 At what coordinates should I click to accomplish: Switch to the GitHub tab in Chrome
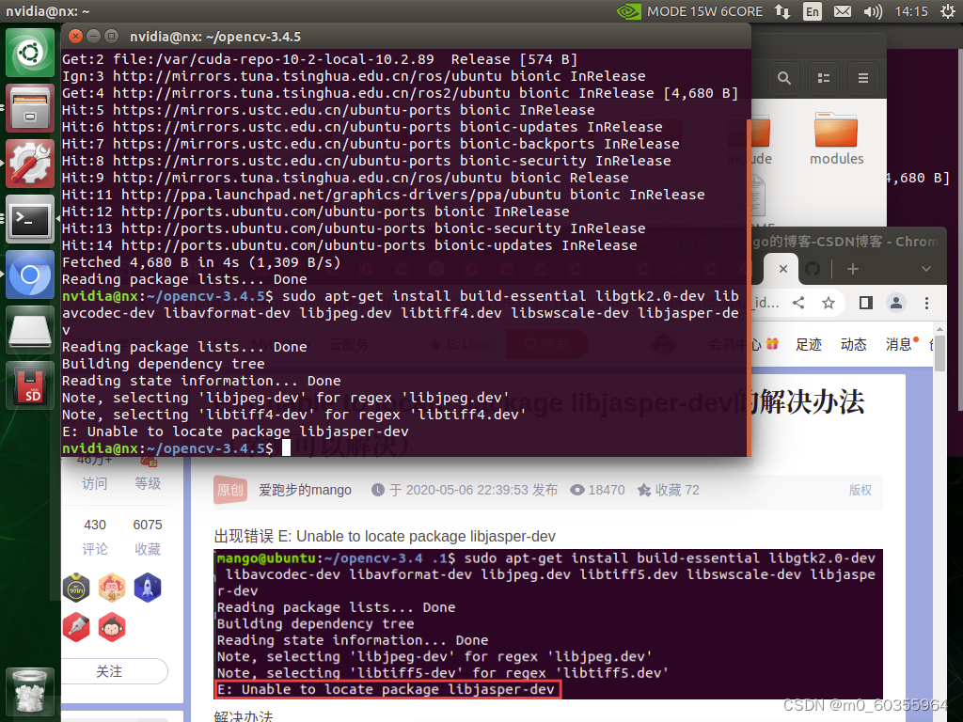(x=813, y=268)
